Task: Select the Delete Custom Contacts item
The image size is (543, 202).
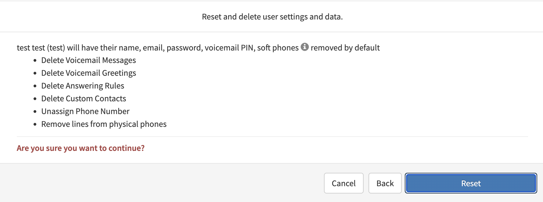Action: (84, 99)
